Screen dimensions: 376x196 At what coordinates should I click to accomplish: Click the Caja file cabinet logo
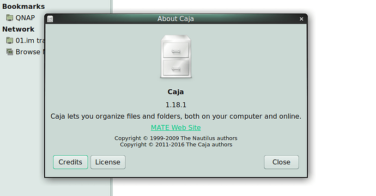point(176,57)
